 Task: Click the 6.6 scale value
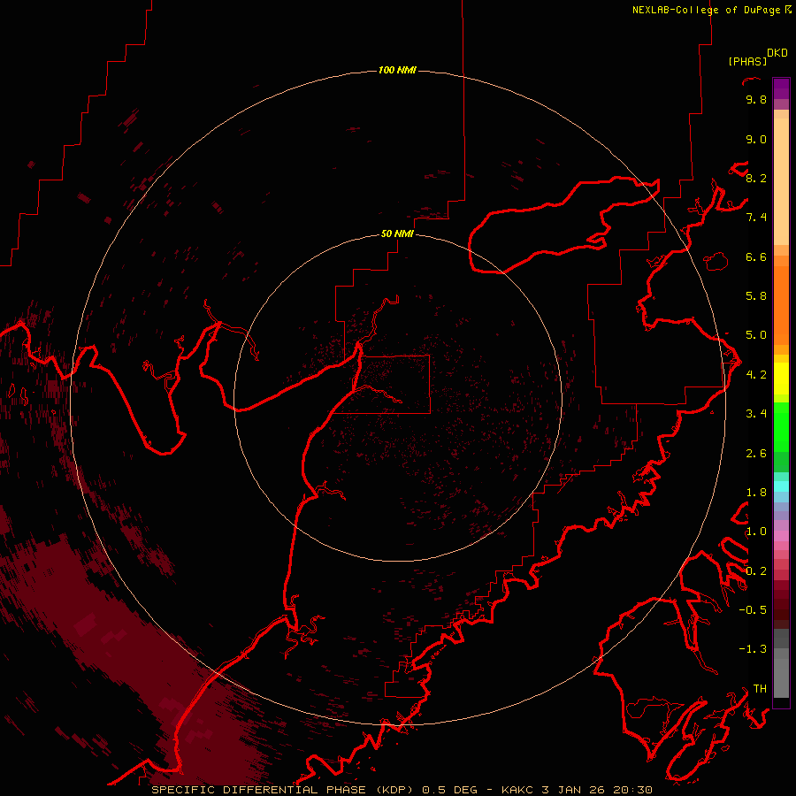(x=756, y=256)
